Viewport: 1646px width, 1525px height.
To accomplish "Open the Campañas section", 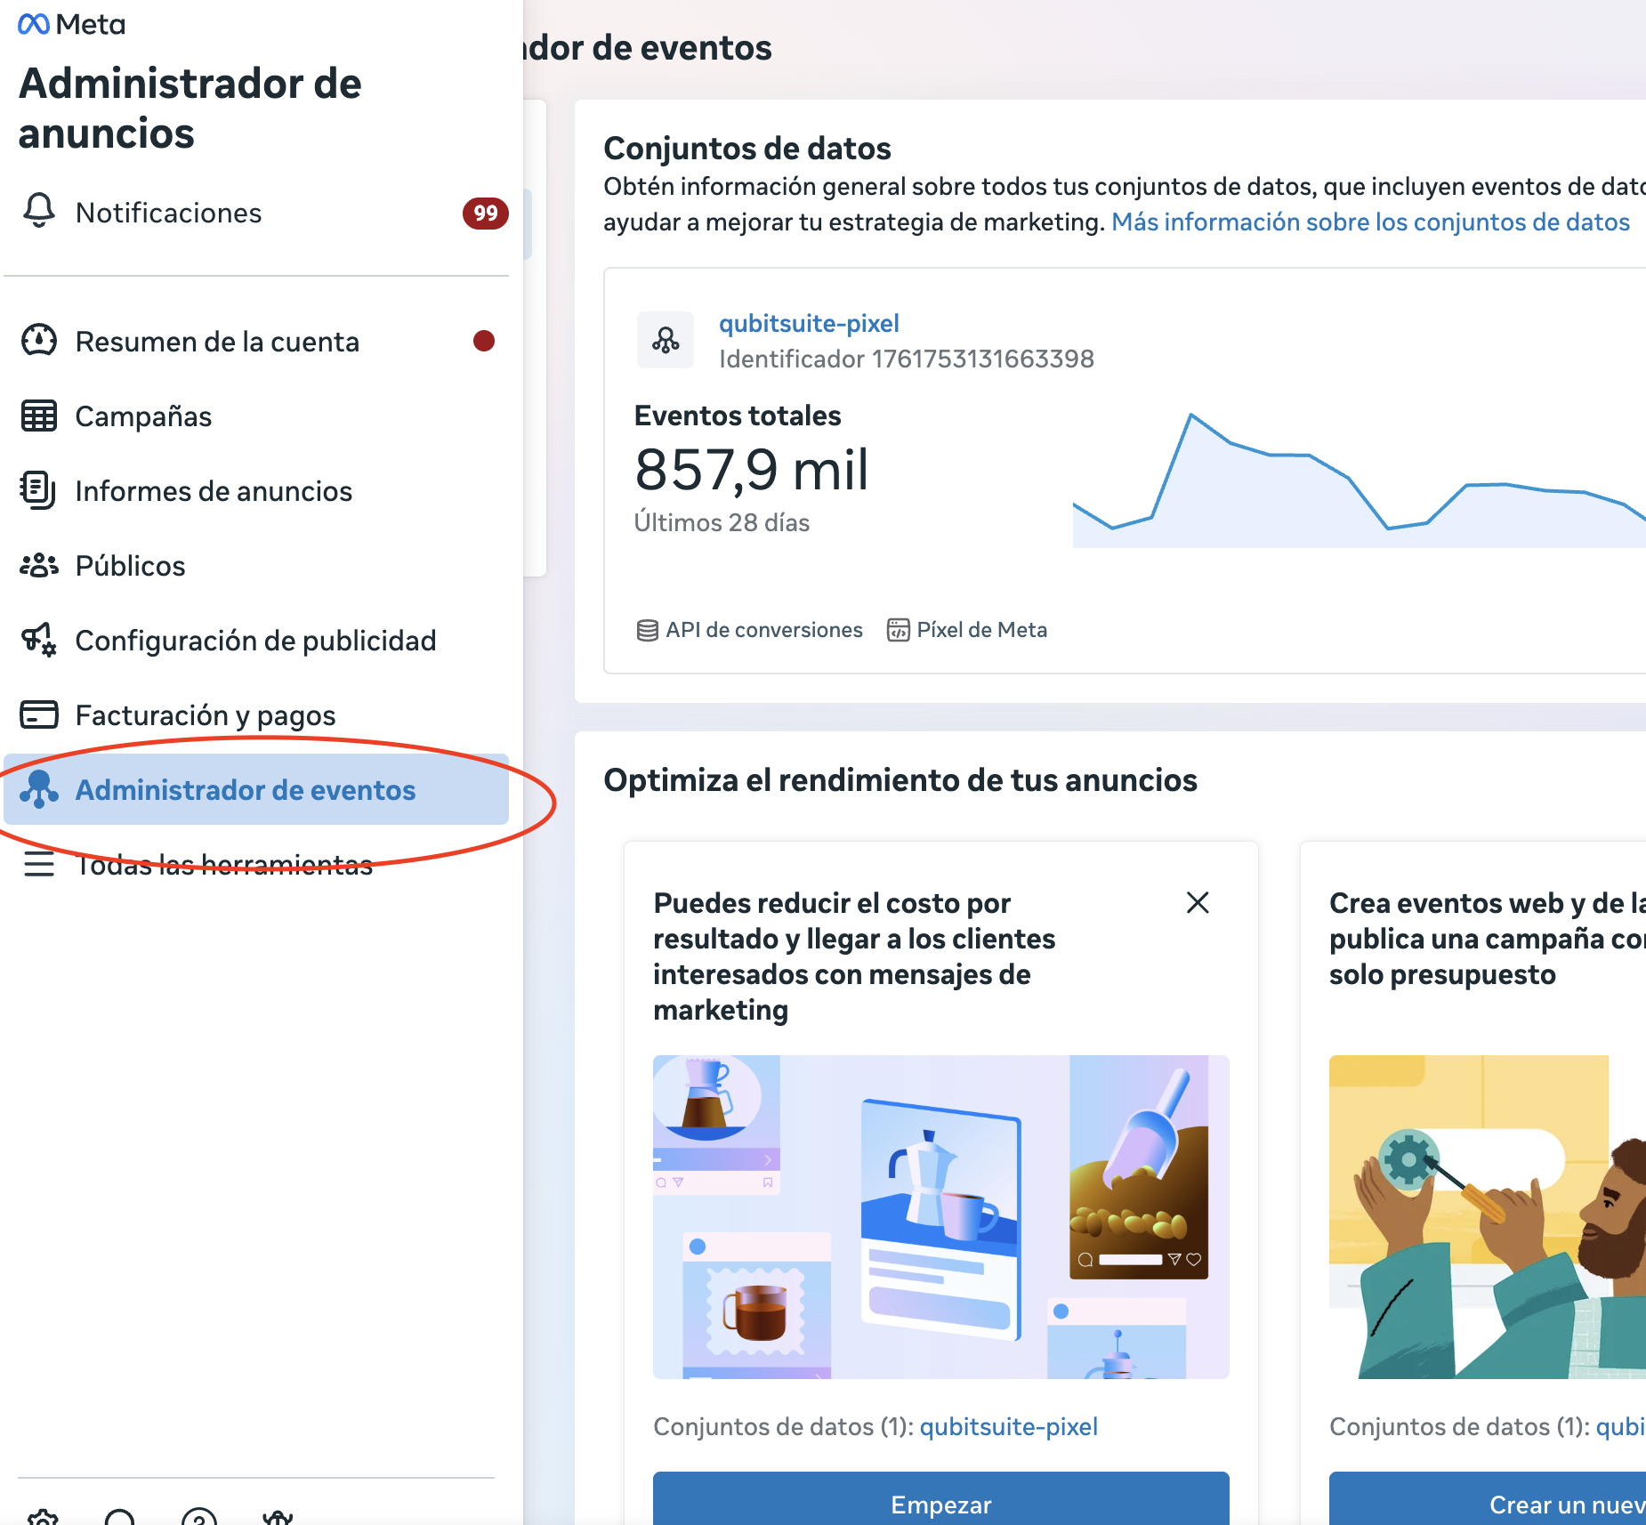I will [256, 416].
